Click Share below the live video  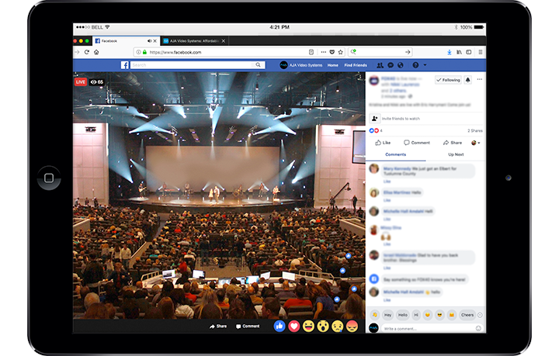click(218, 326)
